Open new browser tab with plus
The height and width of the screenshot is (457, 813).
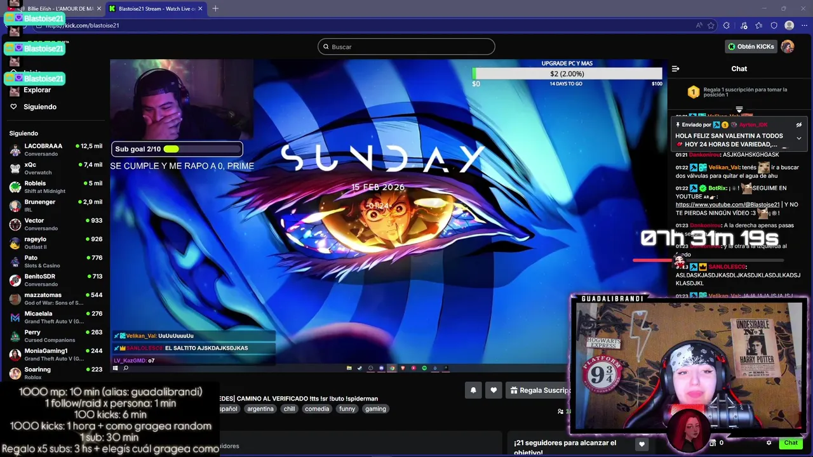(215, 8)
